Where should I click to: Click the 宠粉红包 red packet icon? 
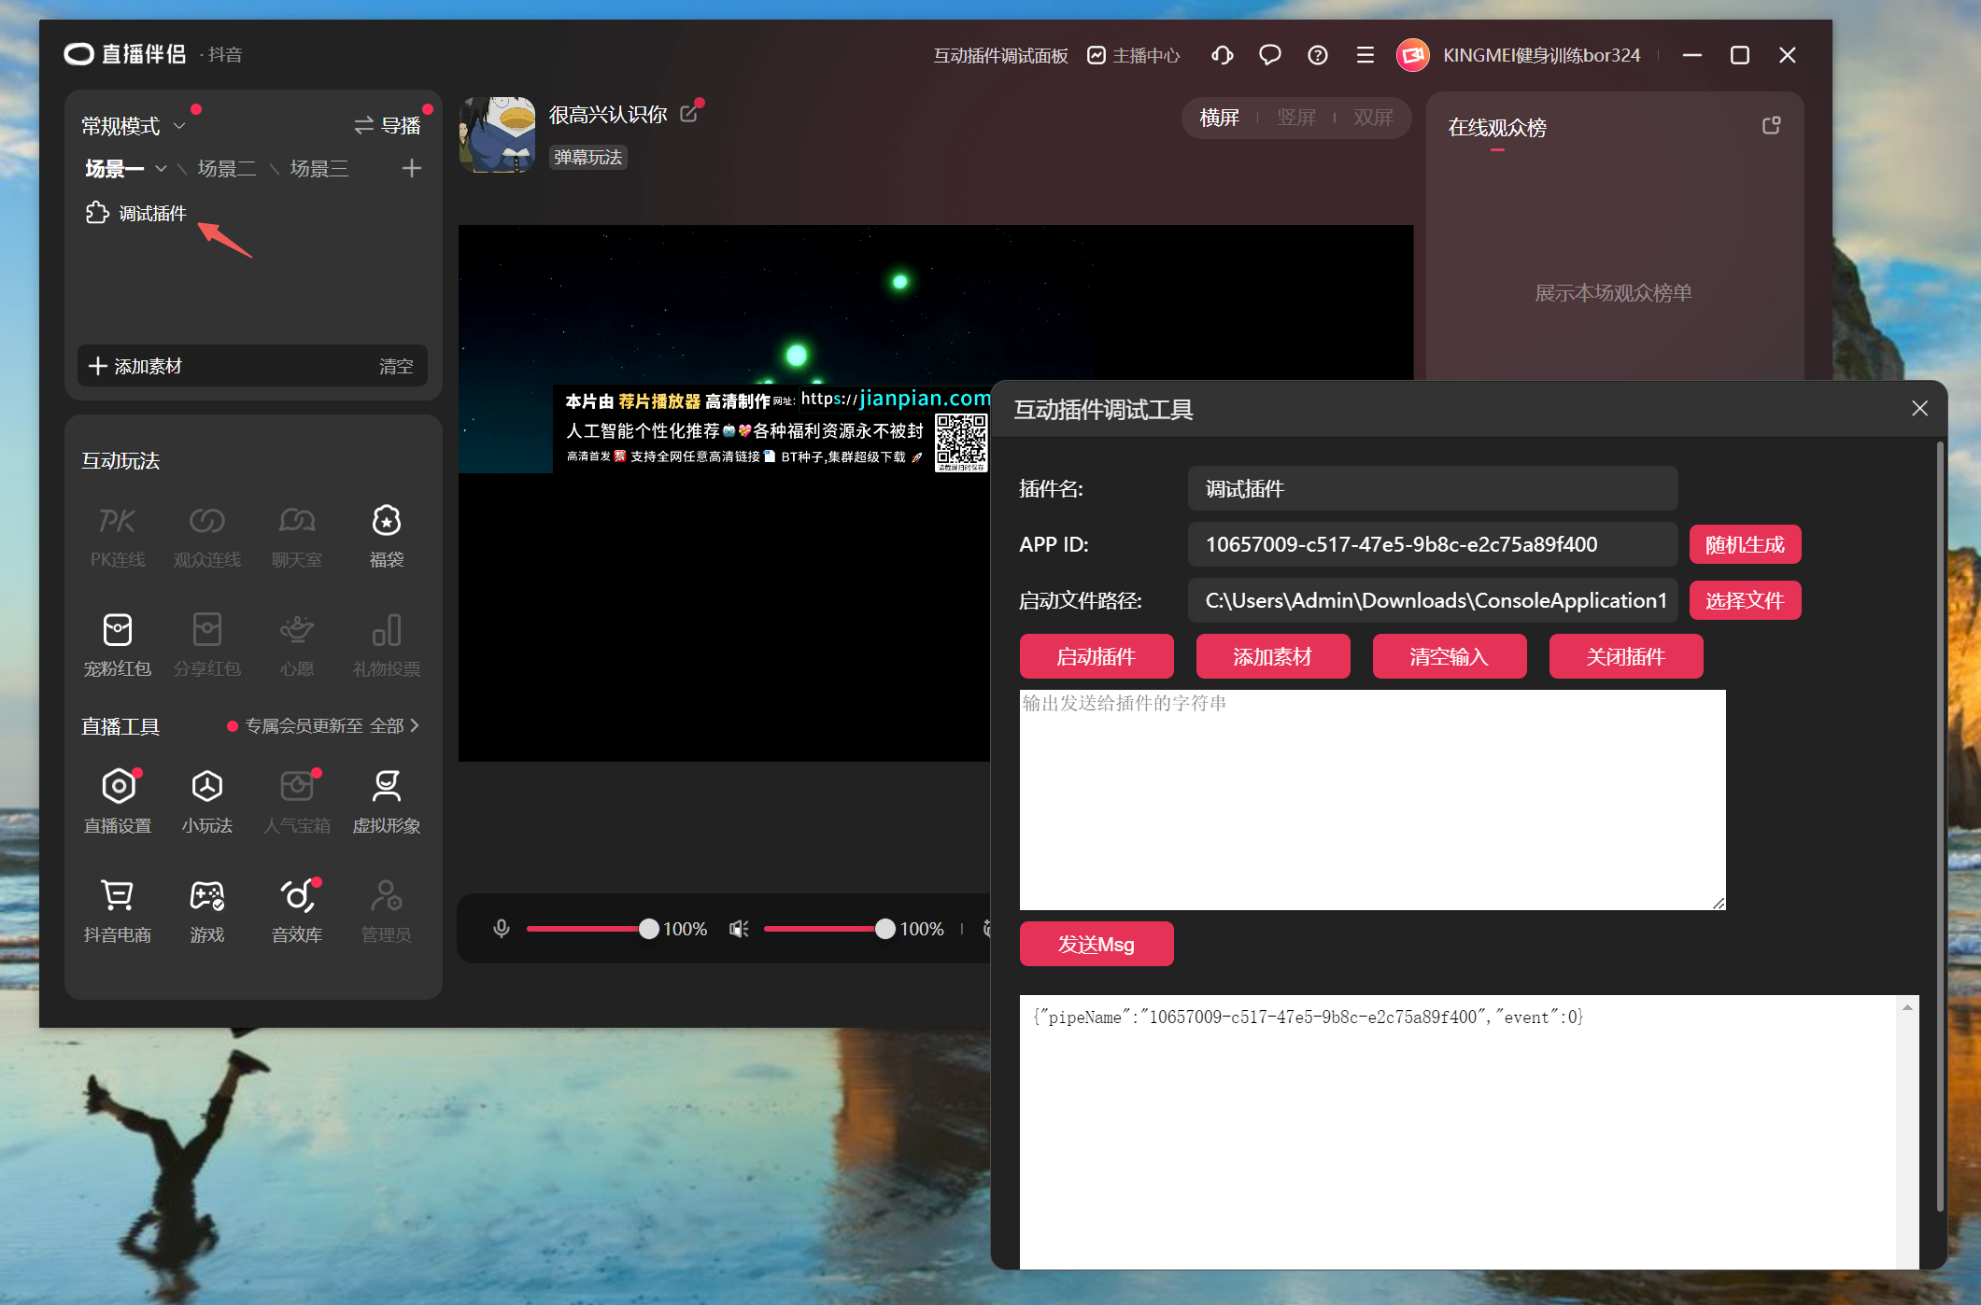pyautogui.click(x=118, y=631)
